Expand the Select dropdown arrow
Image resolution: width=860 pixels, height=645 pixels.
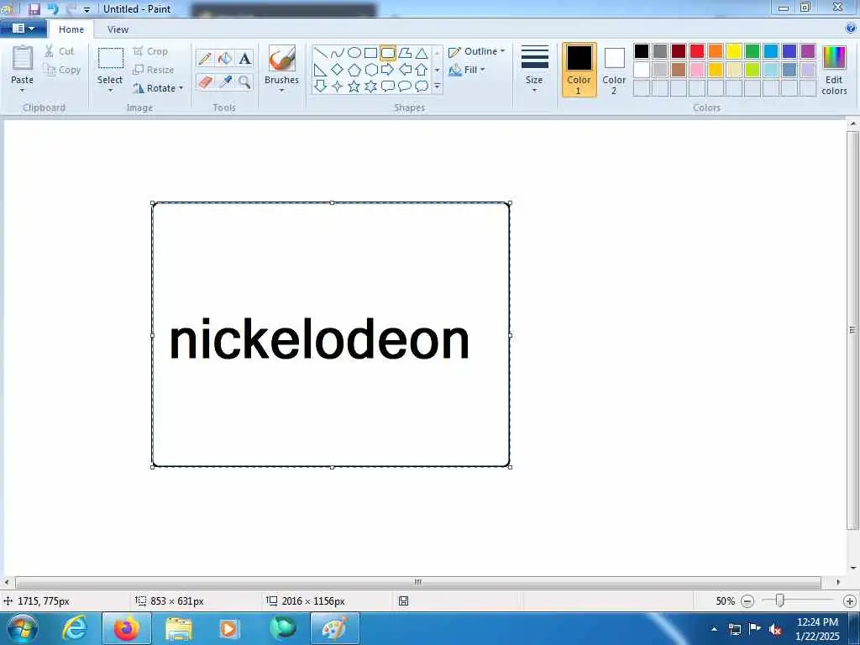click(x=110, y=91)
